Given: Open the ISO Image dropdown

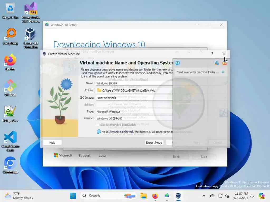Looking at the screenshot, I should point(134,98).
